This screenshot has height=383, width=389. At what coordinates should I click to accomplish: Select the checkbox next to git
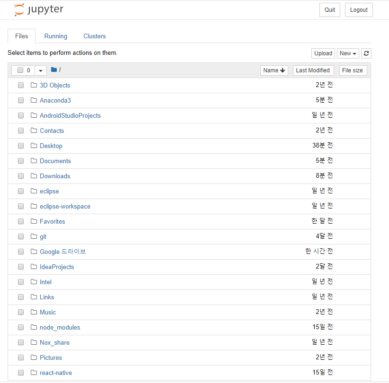pos(21,236)
